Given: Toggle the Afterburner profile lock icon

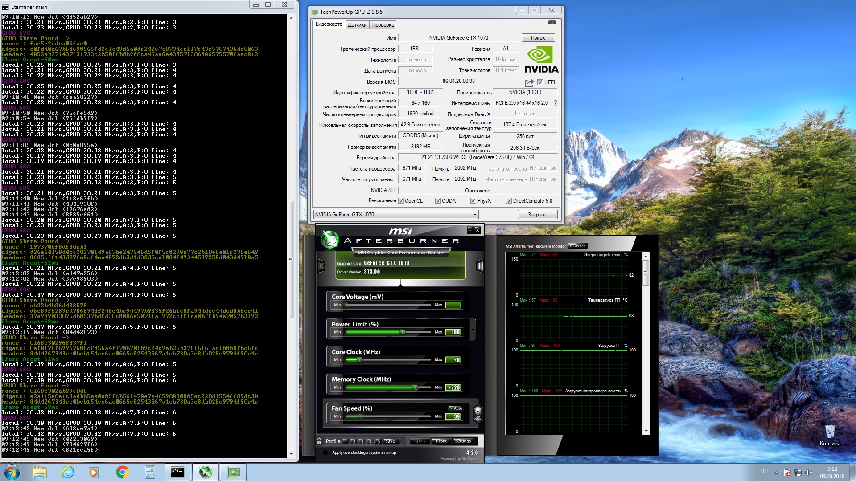Looking at the screenshot, I should 319,441.
